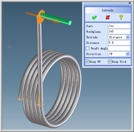The width and height of the screenshot is (134, 132).
Task: Click the Distance field showing 5.9
Action: (x=119, y=43)
